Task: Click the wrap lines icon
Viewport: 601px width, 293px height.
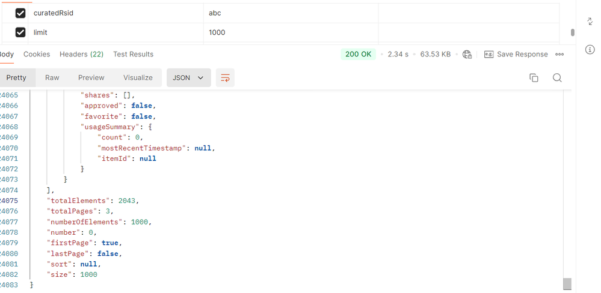Action: 225,78
